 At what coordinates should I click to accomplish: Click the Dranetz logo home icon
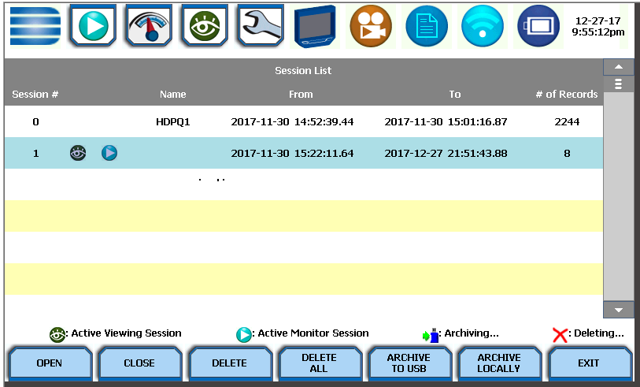click(34, 27)
